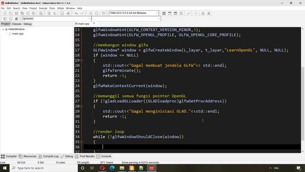Open the Edit menu
Viewport: 305px width, 172px height.
point(9,8)
